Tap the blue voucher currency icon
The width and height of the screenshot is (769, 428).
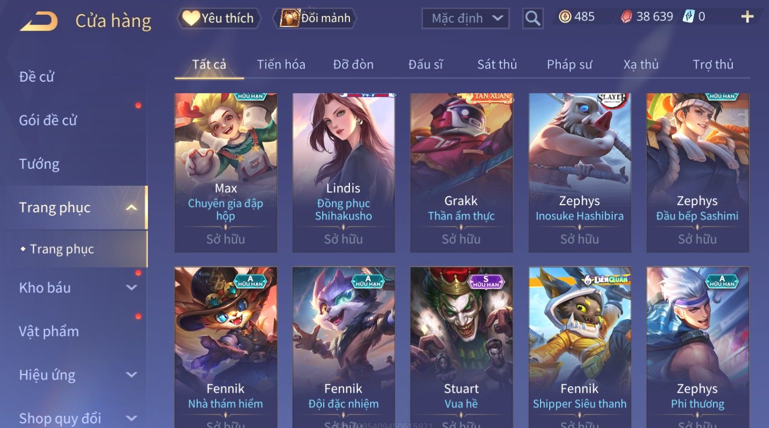tap(689, 17)
